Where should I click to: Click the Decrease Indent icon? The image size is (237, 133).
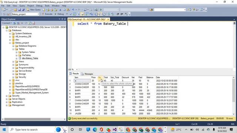(x=118, y=14)
